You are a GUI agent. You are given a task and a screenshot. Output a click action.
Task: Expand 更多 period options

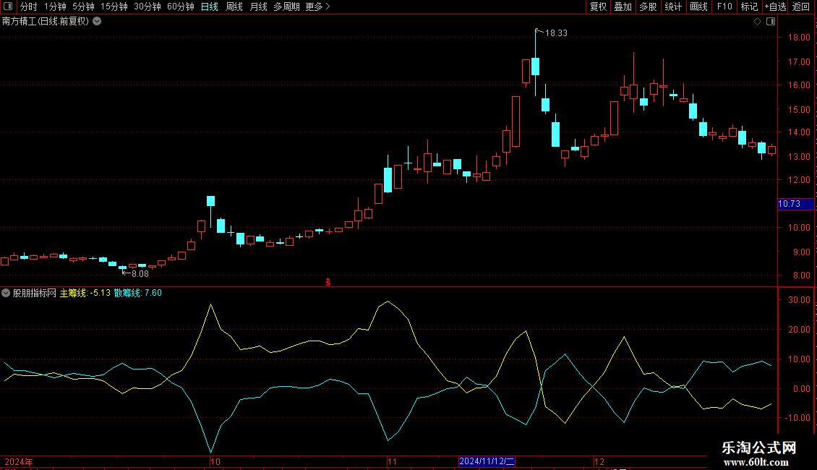pyautogui.click(x=318, y=7)
